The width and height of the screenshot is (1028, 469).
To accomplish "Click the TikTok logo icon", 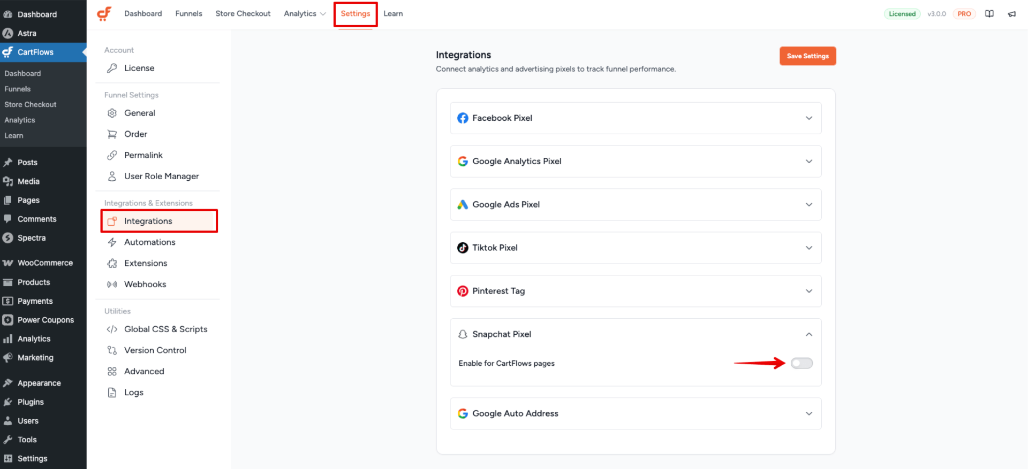I will click(x=463, y=248).
